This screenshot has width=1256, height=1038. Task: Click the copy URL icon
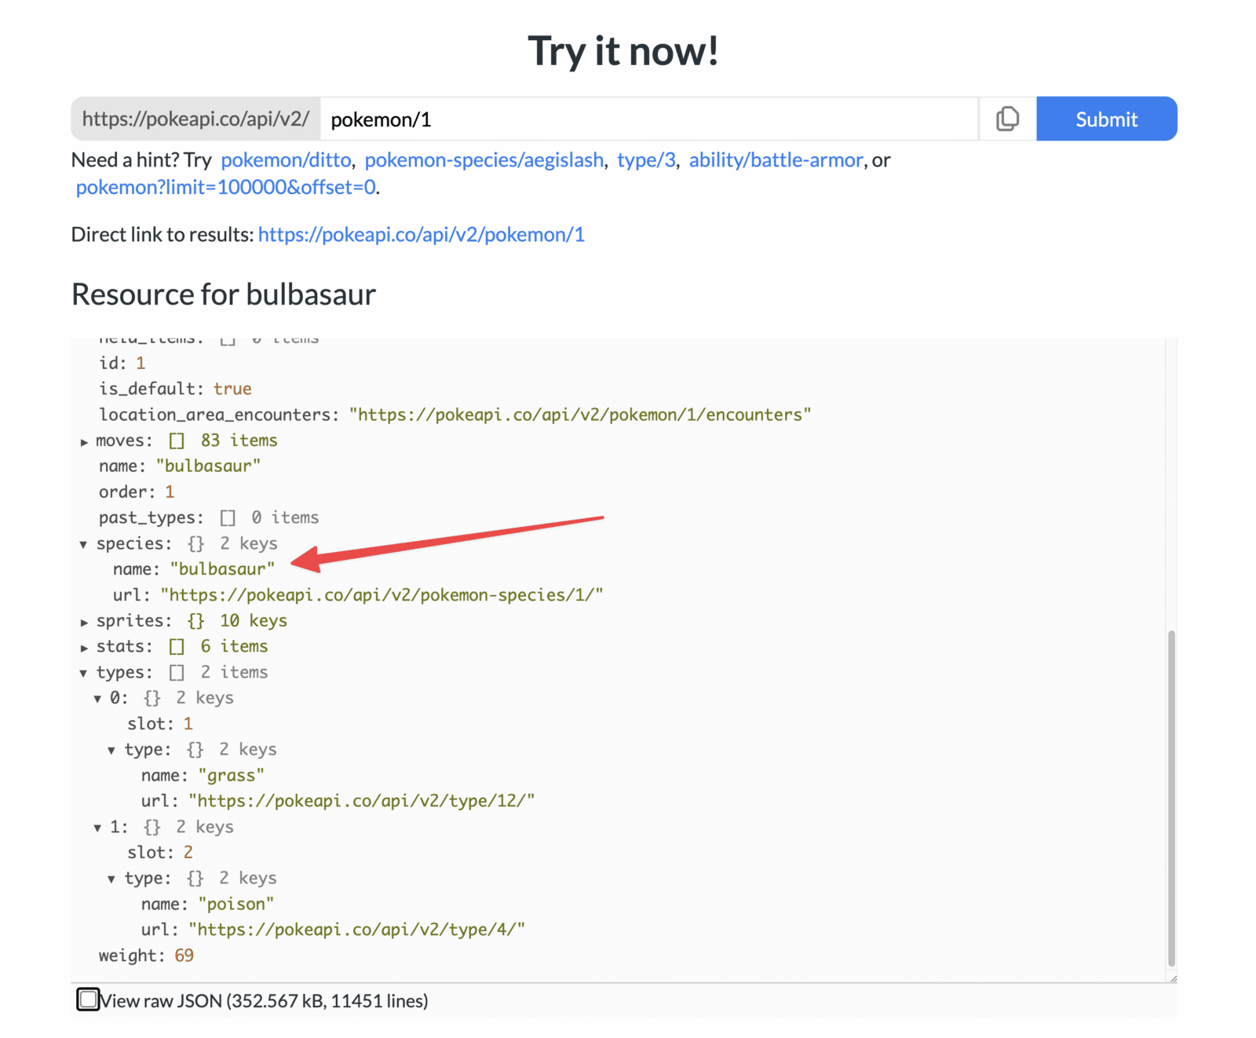(x=1007, y=119)
